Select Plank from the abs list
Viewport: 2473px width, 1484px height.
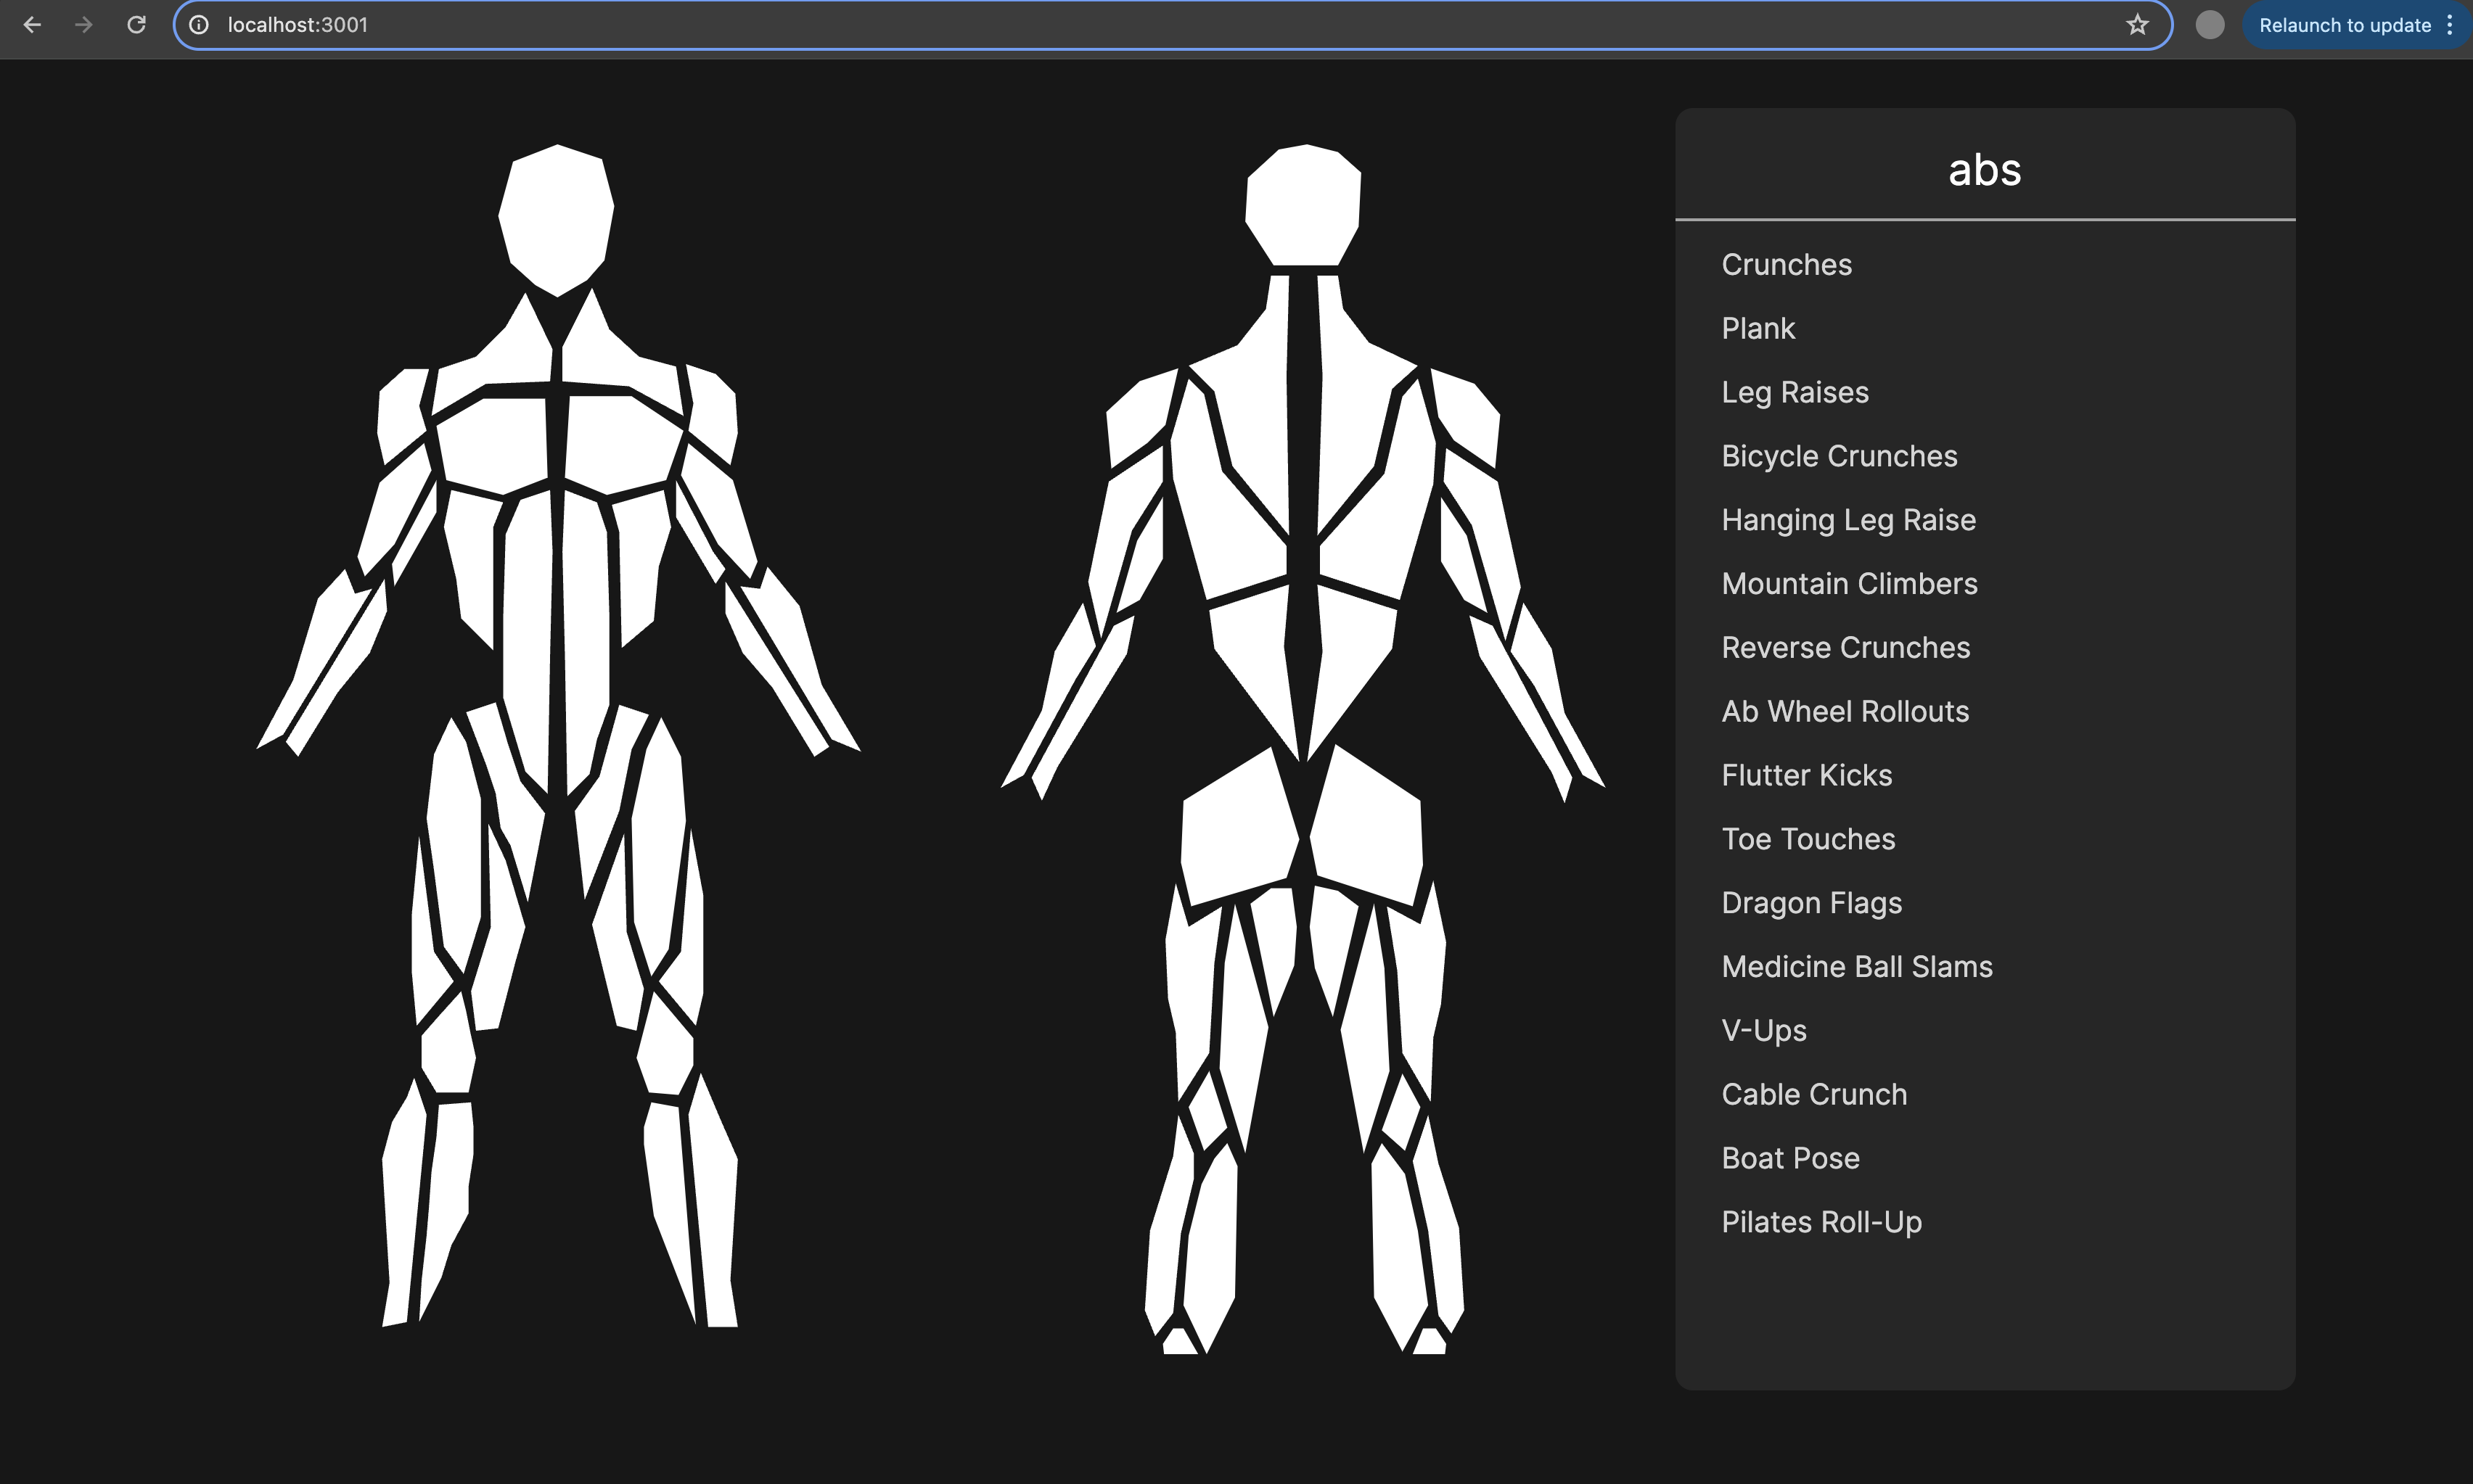(x=1758, y=329)
